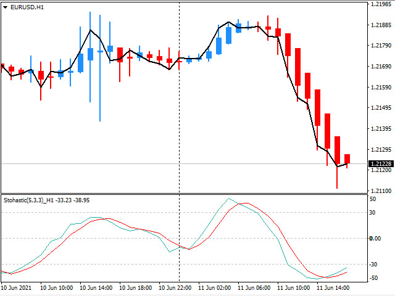Click the EURUSD,H1 chart title
This screenshot has height=296, width=395.
coord(27,7)
